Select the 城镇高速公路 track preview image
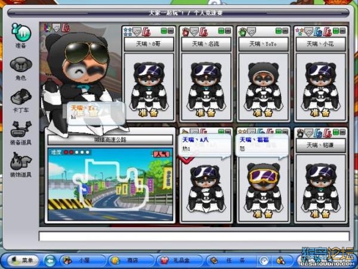 pyautogui.click(x=110, y=184)
